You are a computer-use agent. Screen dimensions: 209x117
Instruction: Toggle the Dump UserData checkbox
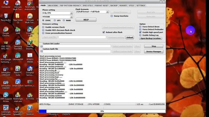[x=112, y=16]
